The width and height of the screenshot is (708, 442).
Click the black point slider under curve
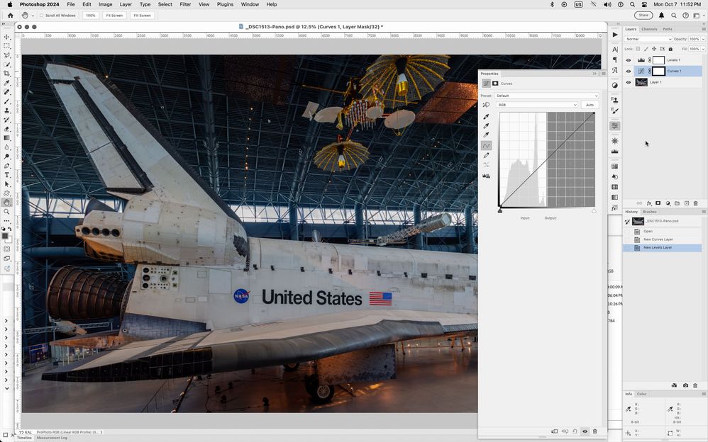(500, 210)
